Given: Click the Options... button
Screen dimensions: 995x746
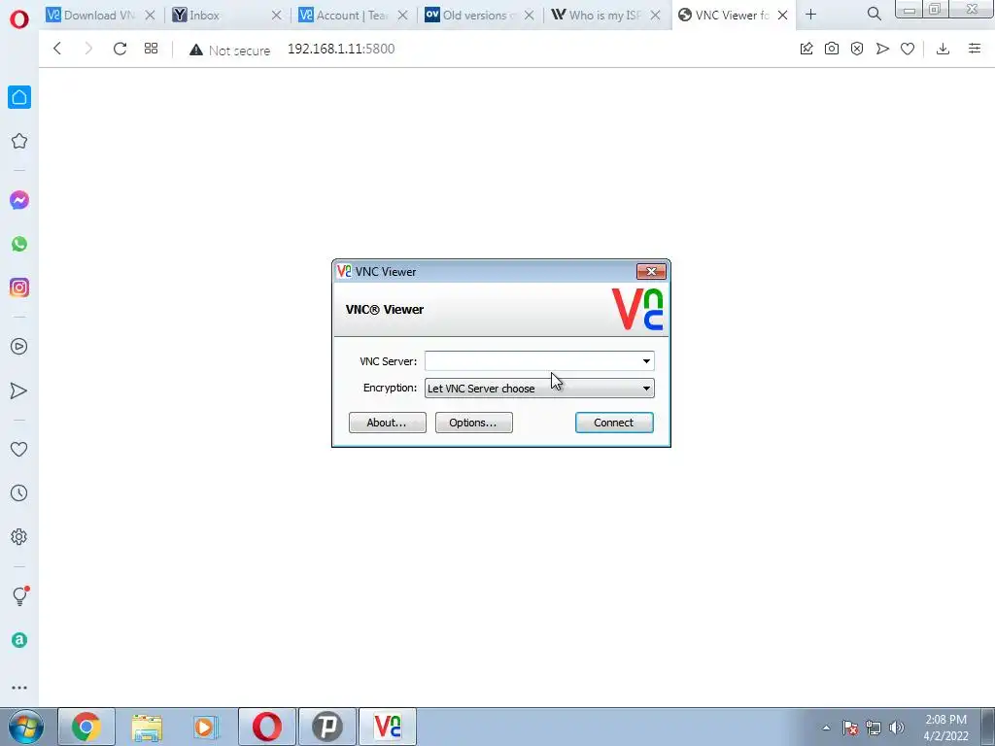Looking at the screenshot, I should point(473,423).
